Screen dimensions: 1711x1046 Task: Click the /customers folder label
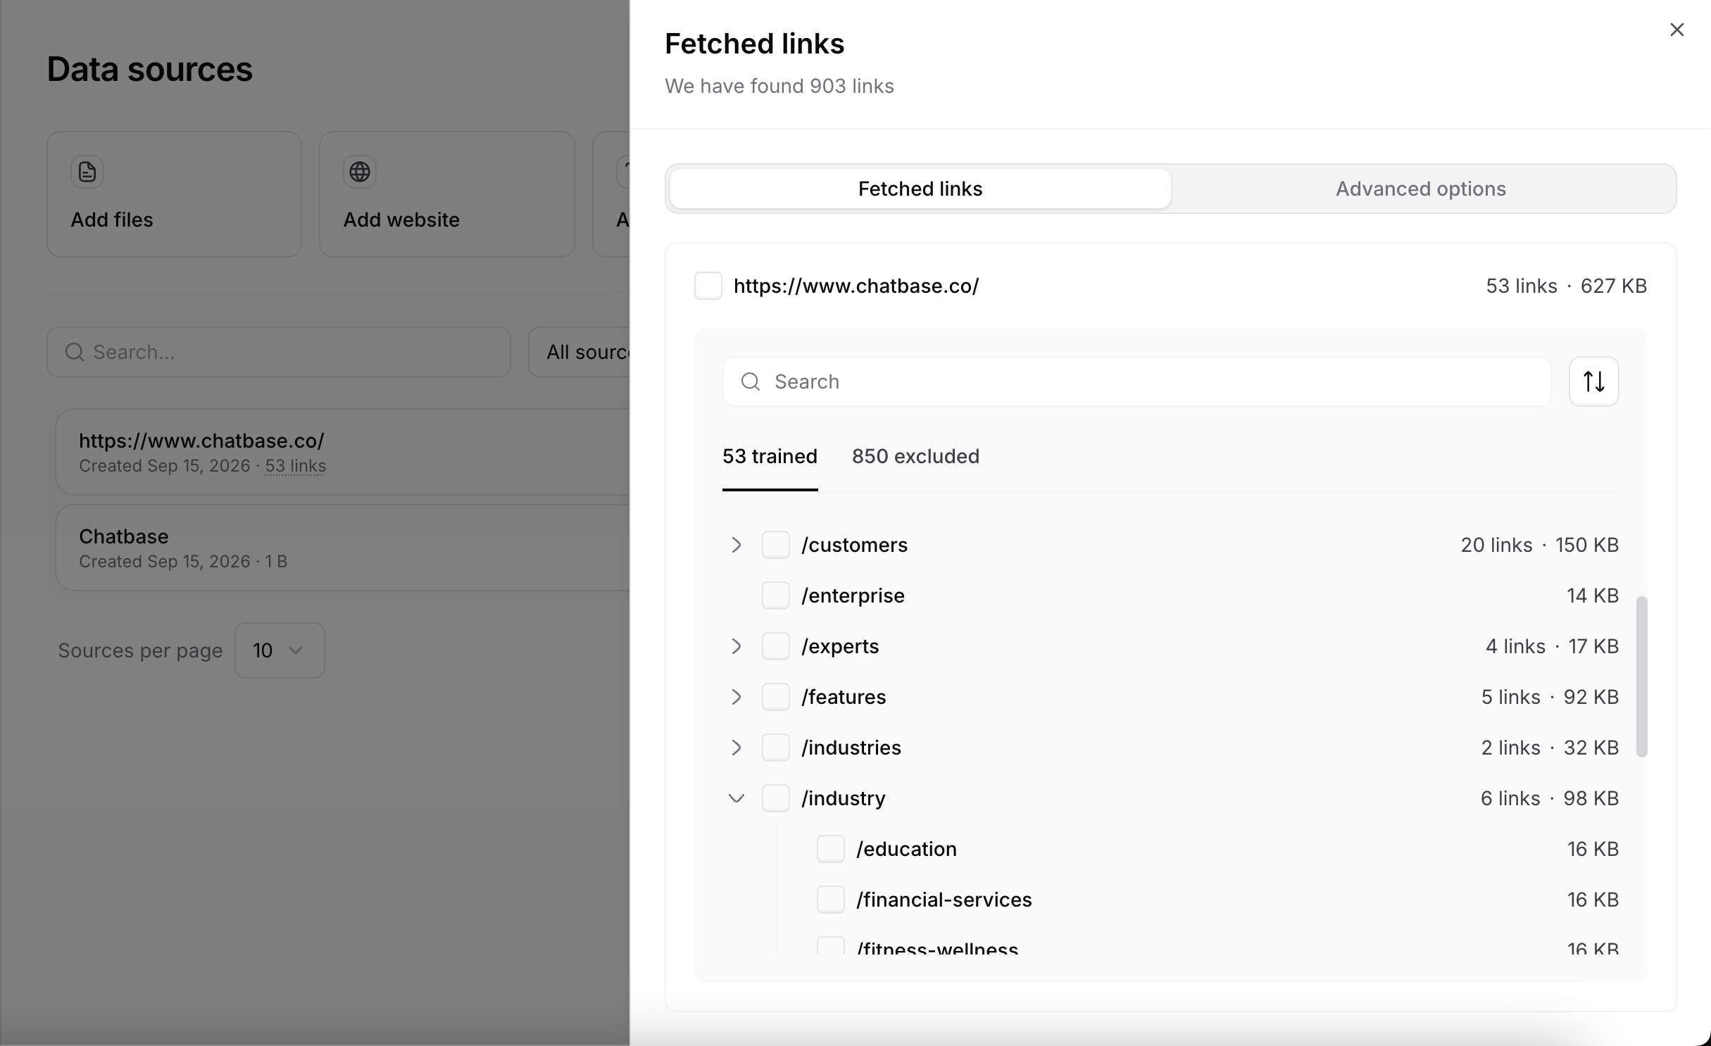tap(854, 545)
